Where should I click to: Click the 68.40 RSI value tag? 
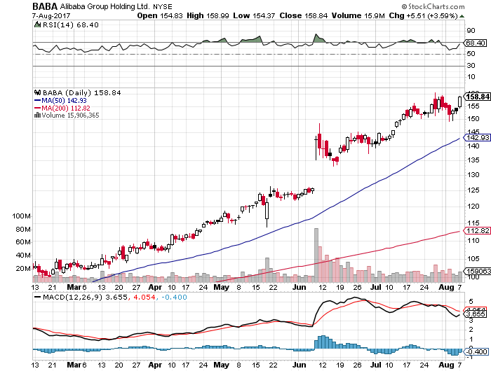click(x=476, y=43)
